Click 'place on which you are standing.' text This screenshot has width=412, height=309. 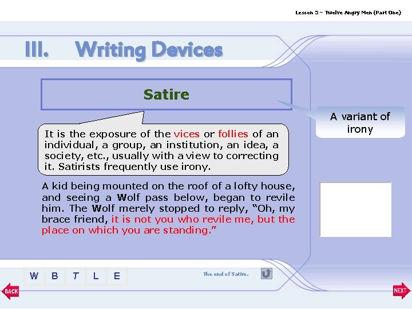(129, 230)
